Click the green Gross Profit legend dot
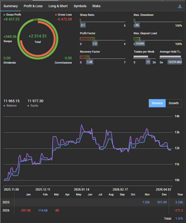The image size is (186, 223). (4, 15)
